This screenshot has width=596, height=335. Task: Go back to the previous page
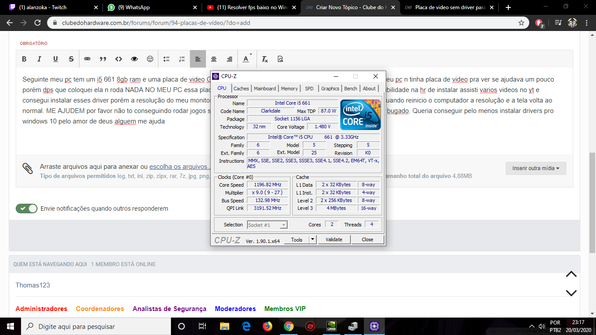pos(10,23)
